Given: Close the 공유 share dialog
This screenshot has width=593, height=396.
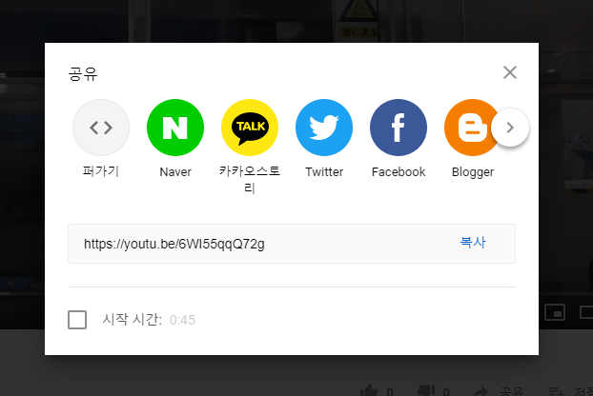Looking at the screenshot, I should point(510,72).
